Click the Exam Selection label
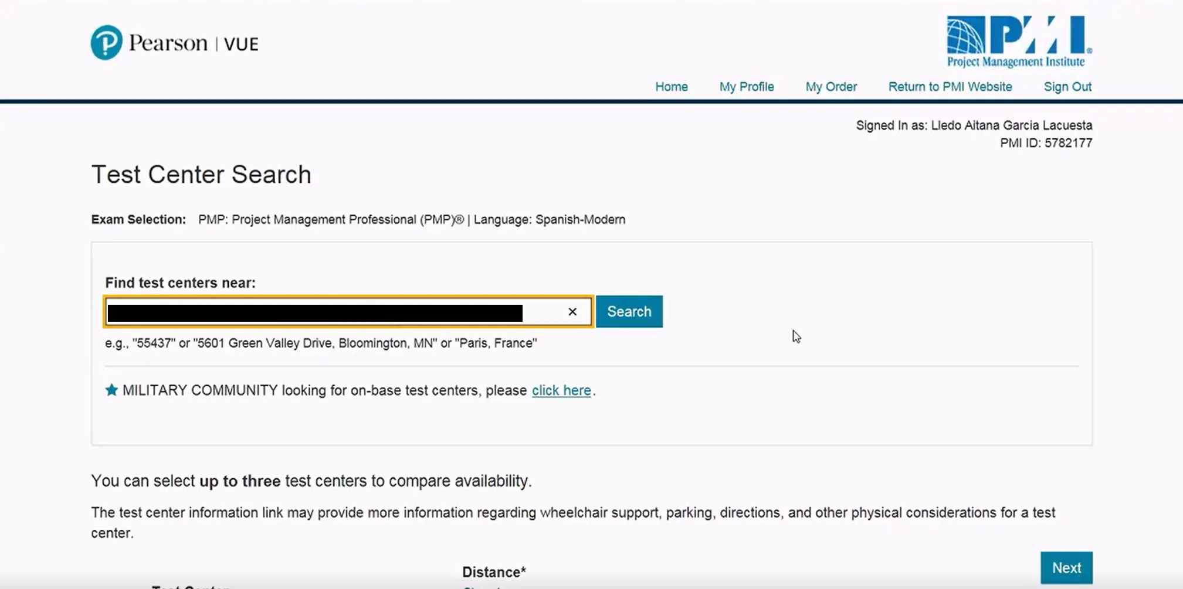Viewport: 1183px width, 589px height. 138,220
